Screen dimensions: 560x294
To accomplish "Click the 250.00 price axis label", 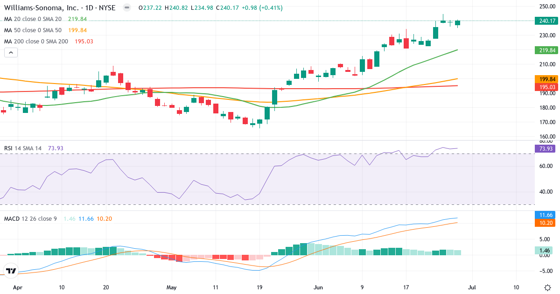I will (547, 6).
